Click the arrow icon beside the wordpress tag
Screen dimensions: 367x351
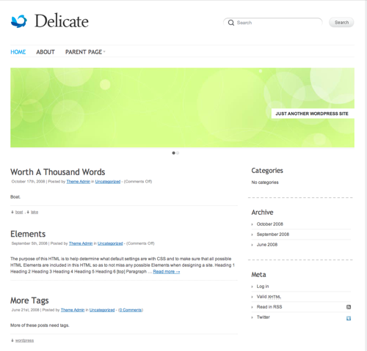12,341
